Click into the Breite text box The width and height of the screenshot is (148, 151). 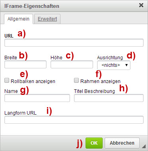(x=25, y=64)
